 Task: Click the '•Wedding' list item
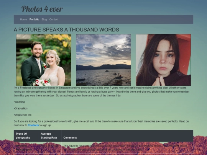[x=19, y=102]
